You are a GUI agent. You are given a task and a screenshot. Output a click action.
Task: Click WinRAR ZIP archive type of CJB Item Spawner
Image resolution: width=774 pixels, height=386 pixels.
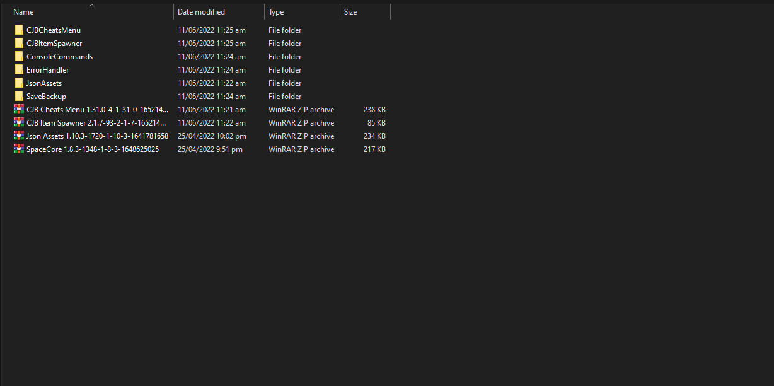tap(301, 123)
